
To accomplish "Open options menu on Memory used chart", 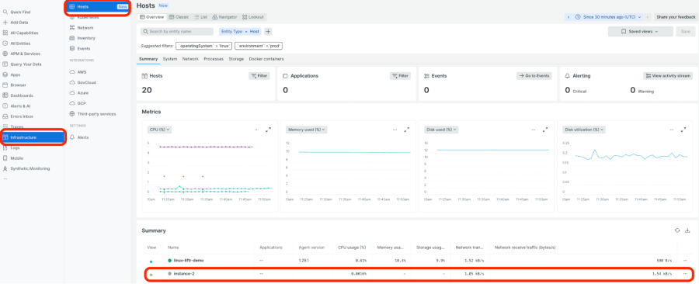I will click(x=395, y=130).
